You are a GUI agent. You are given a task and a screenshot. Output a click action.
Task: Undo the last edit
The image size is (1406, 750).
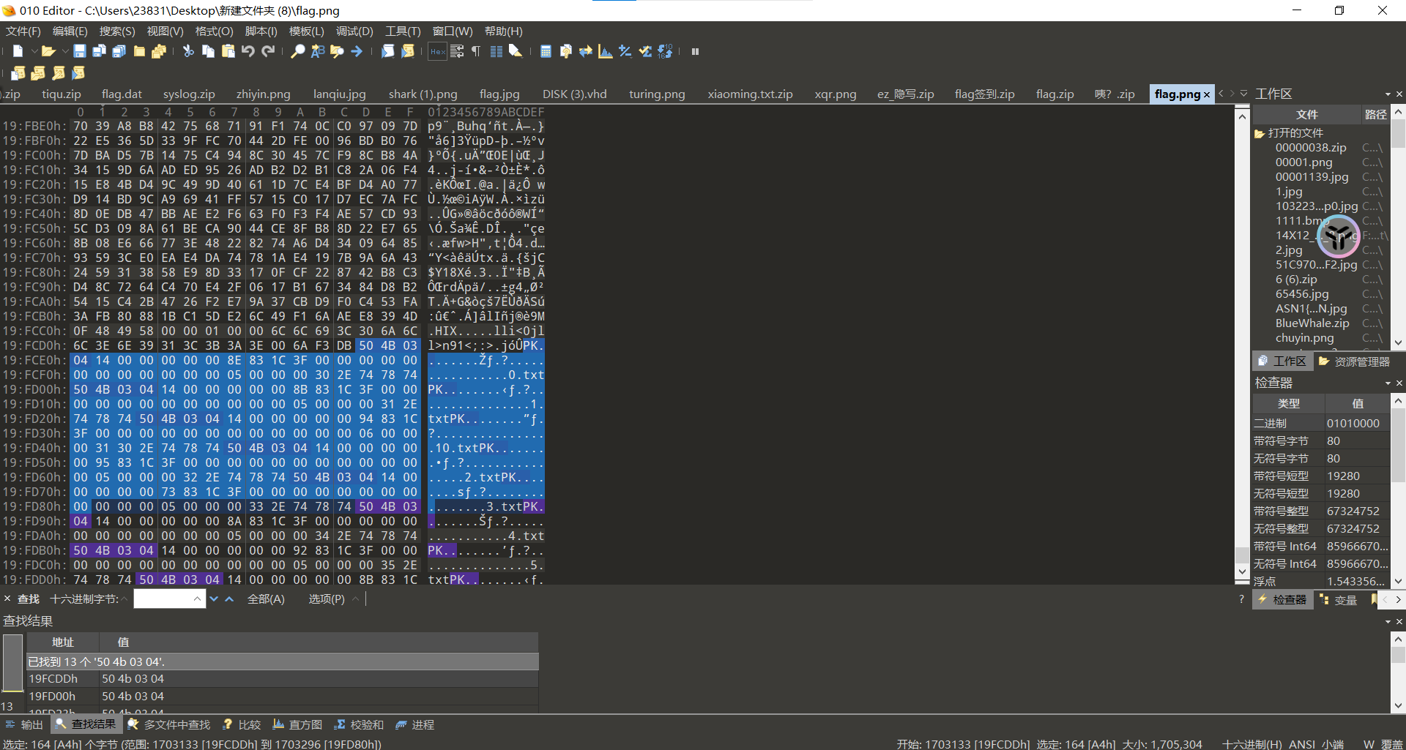point(248,51)
